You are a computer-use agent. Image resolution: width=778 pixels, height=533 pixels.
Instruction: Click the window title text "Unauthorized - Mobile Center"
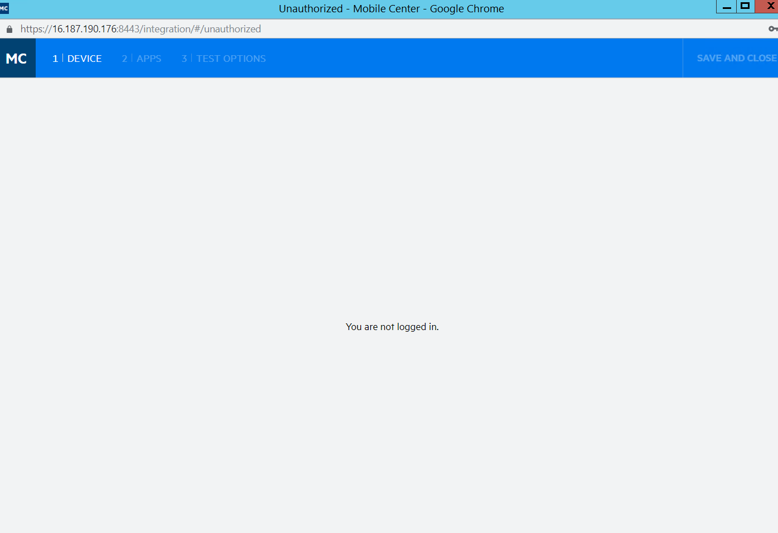tap(350, 9)
